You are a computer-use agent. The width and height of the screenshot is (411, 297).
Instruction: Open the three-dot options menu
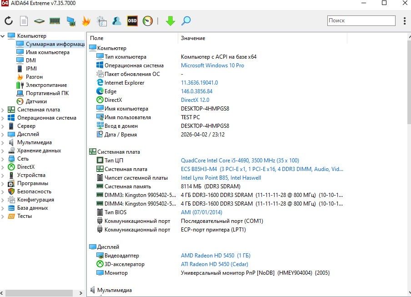405,21
